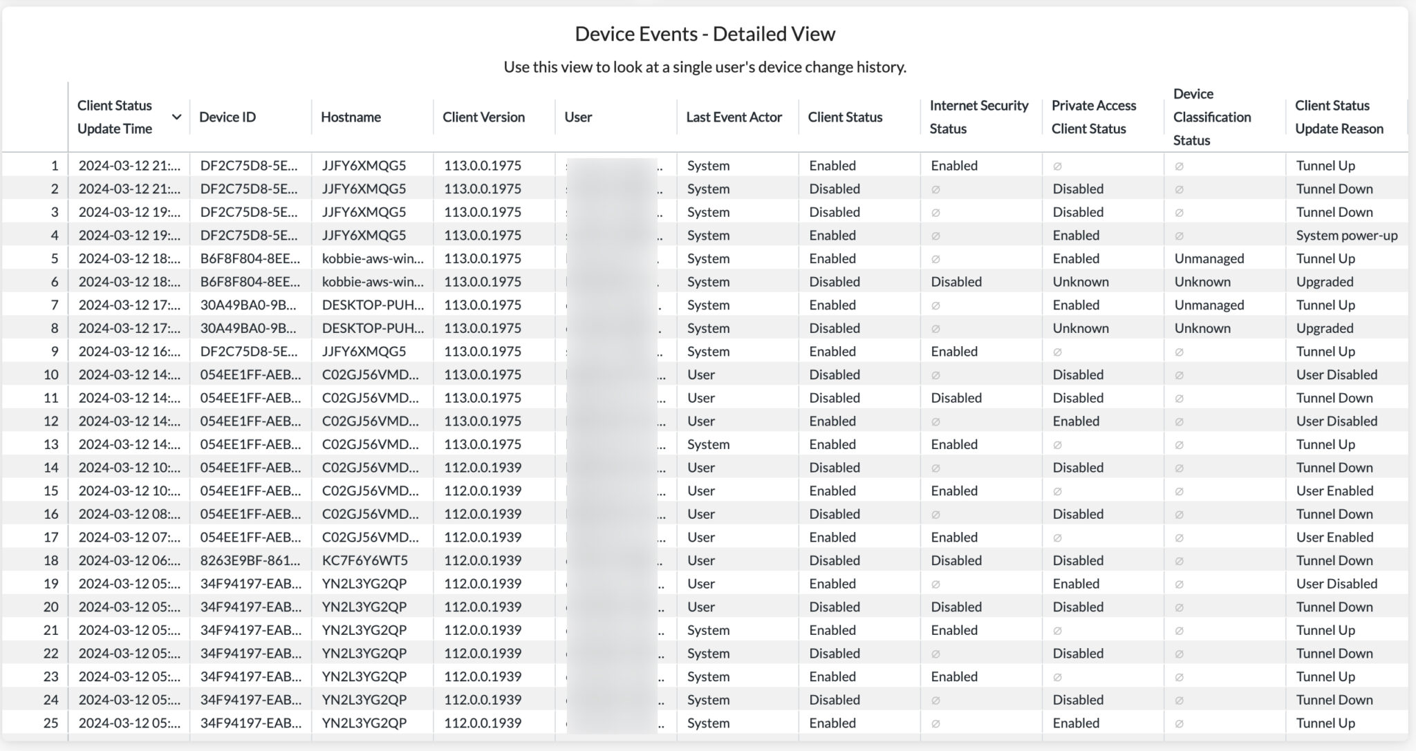Click hostname DESKTOP-PUH in row 8
1416x751 pixels.
(373, 327)
